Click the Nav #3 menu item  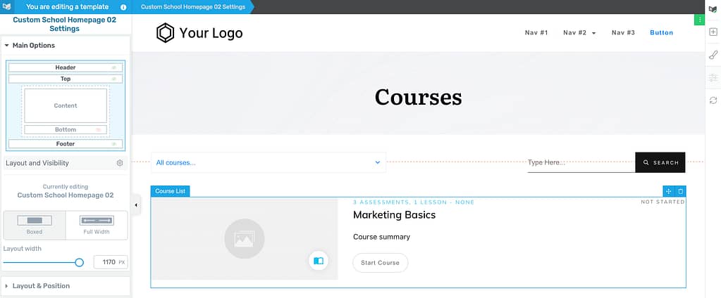click(623, 32)
